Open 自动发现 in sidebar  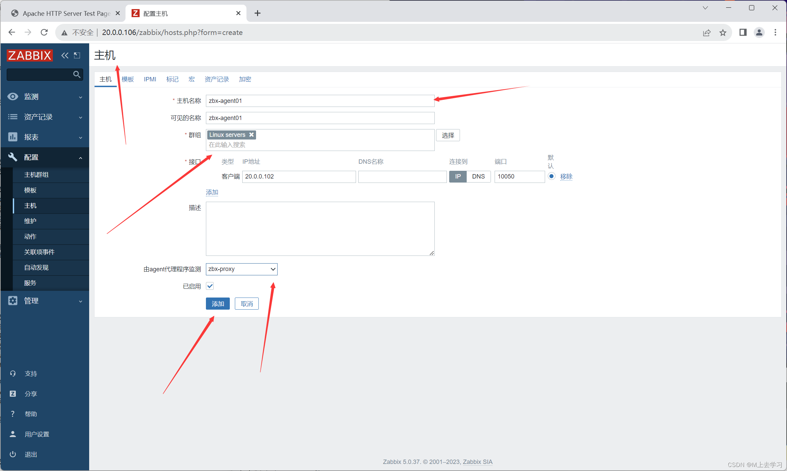pyautogui.click(x=51, y=268)
